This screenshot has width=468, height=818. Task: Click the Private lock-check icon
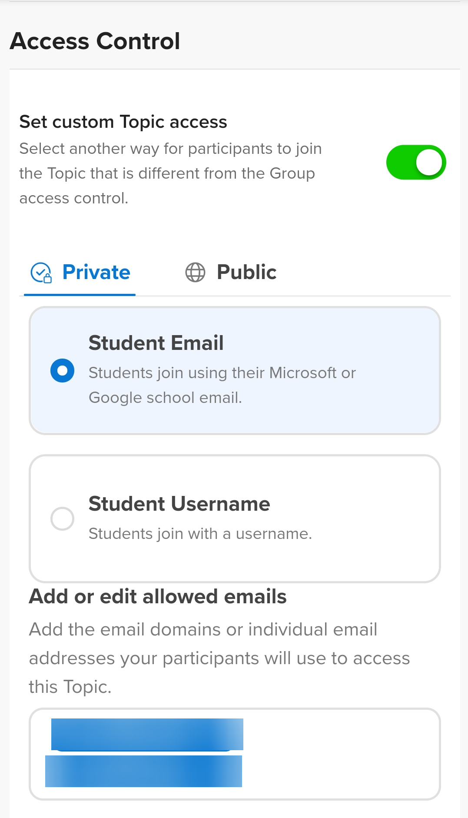[41, 273]
